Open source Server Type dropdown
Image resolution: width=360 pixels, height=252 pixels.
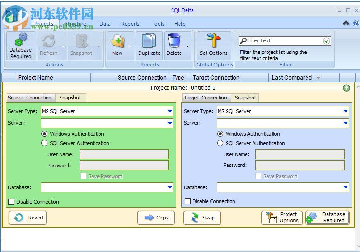170,111
